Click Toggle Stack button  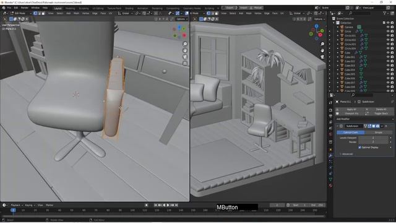click(x=381, y=113)
